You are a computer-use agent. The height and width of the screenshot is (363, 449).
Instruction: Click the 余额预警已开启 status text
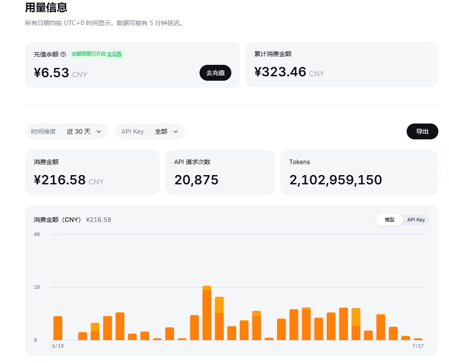pos(88,54)
